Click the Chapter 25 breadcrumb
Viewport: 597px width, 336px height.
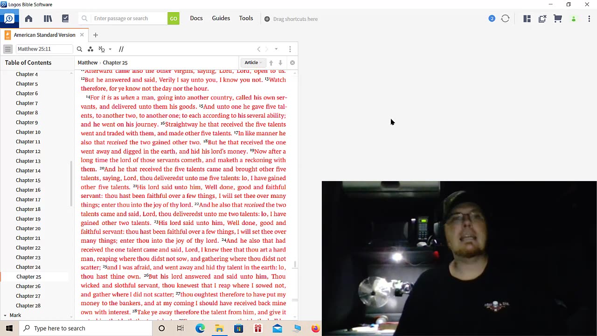[x=115, y=63]
